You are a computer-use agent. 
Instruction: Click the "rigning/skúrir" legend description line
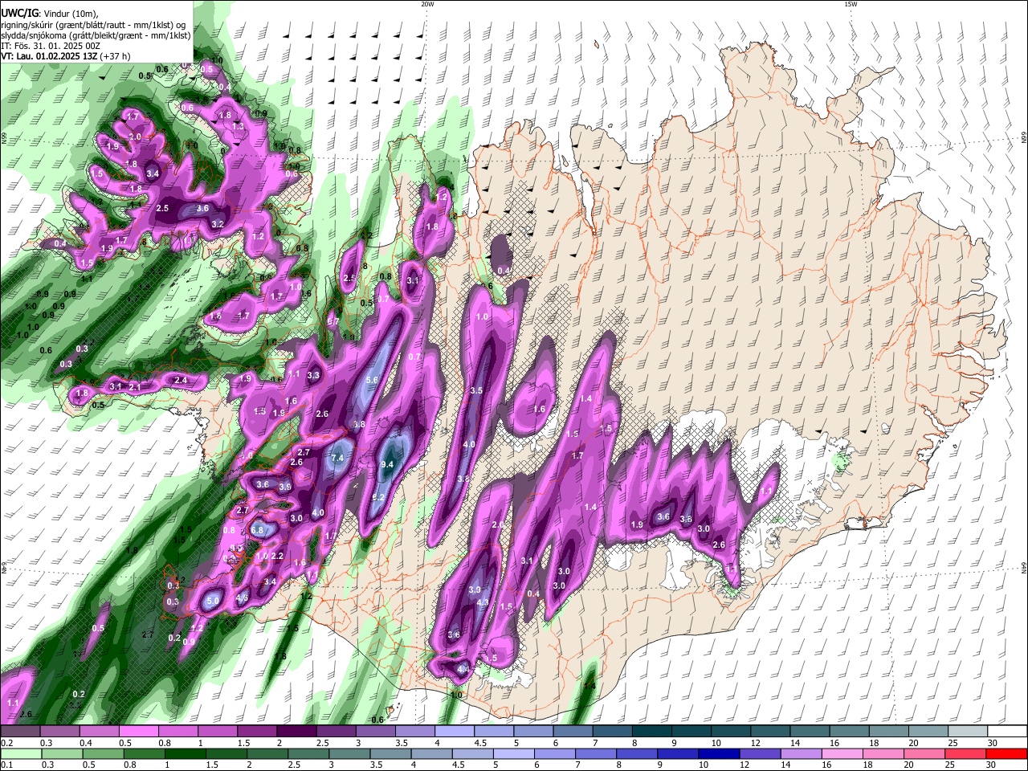[93, 25]
